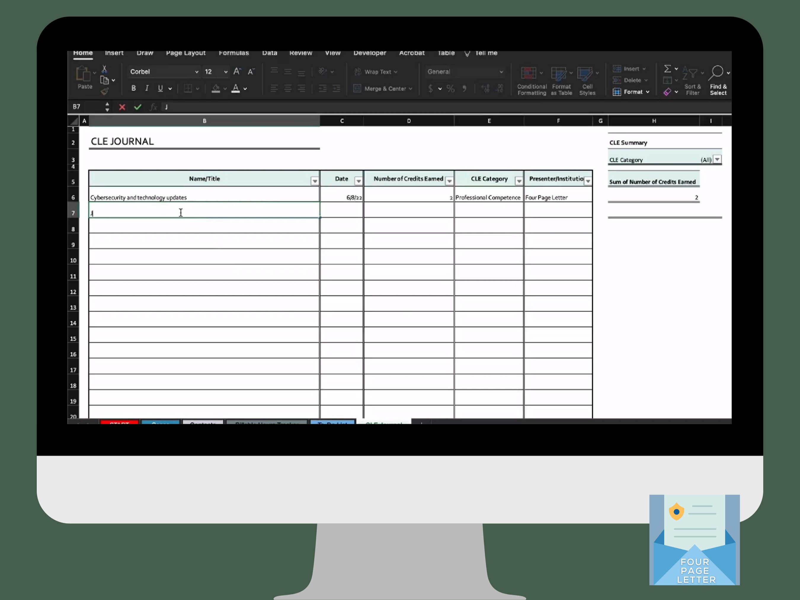Toggle Wrap Text option
Viewport: 800px width, 600px height.
(376, 72)
